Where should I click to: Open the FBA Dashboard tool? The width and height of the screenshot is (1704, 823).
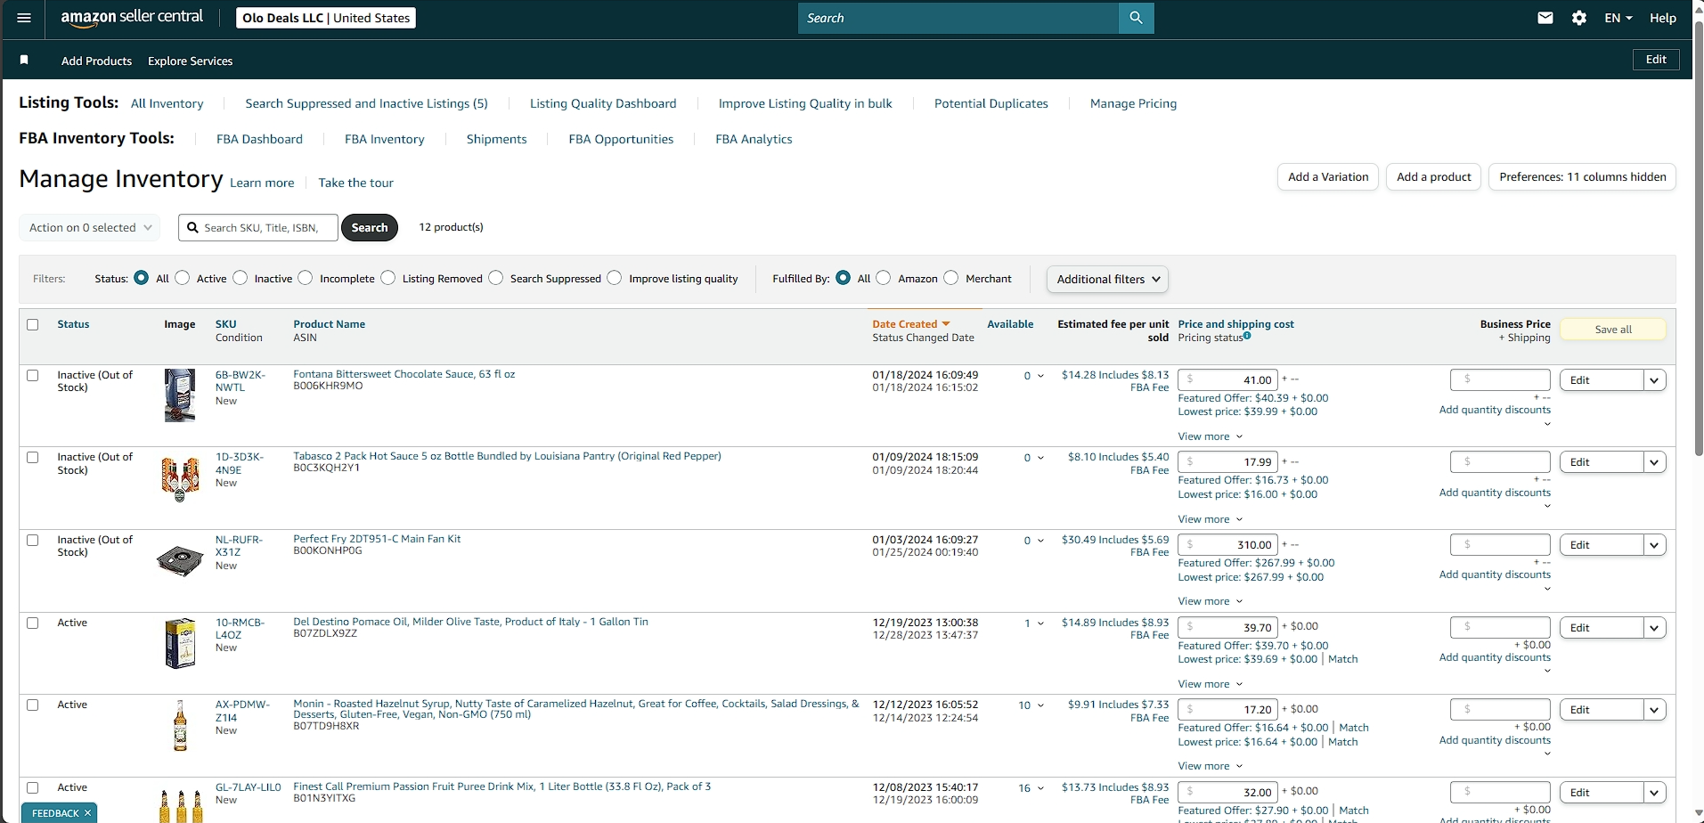[259, 139]
